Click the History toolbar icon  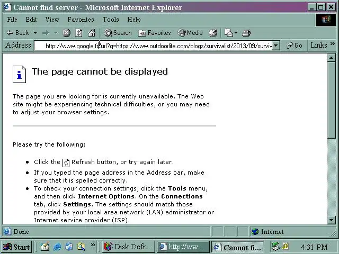coord(213,33)
